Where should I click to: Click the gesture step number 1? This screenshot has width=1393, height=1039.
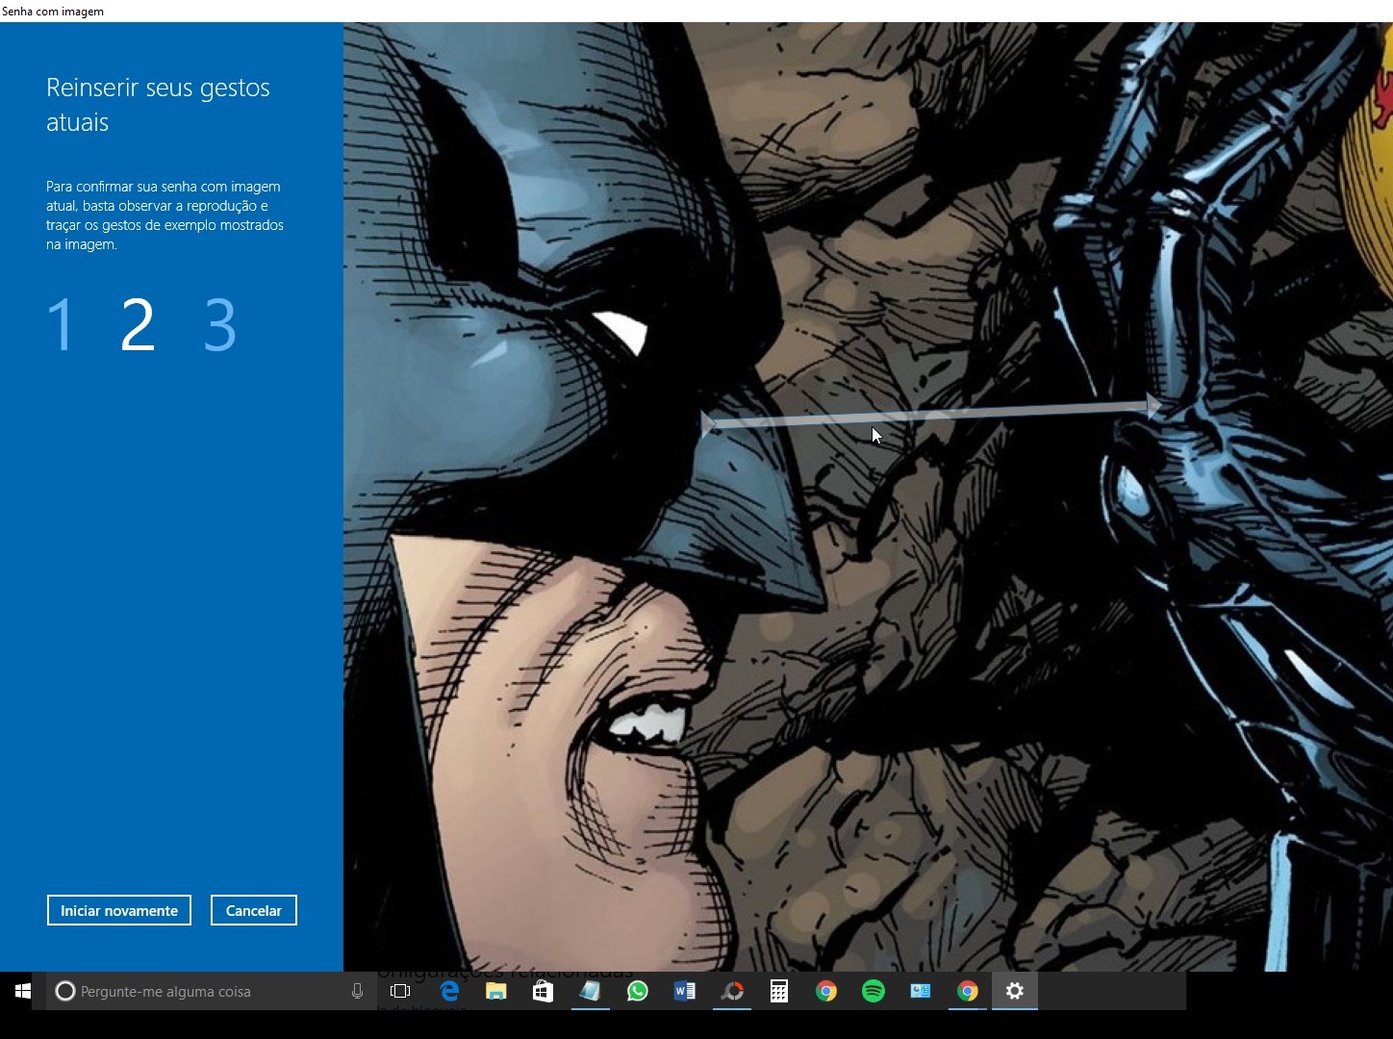(x=61, y=325)
